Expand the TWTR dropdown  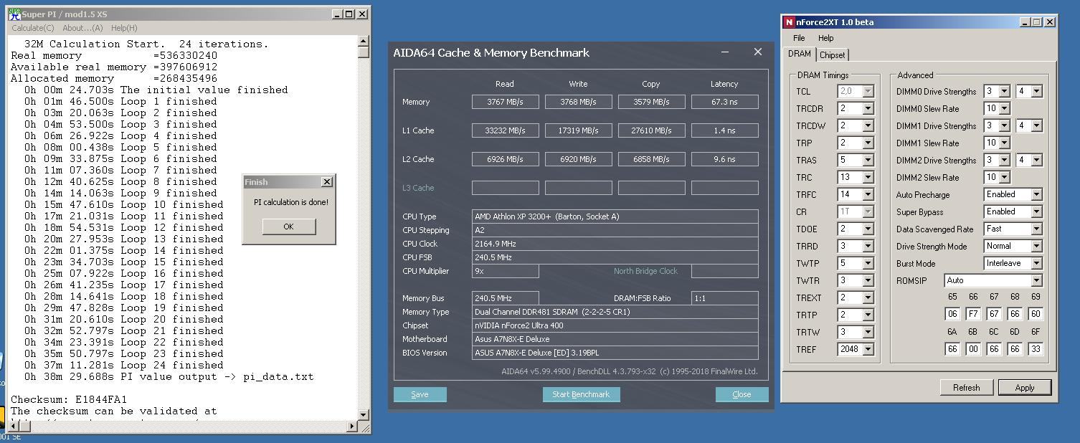(x=868, y=280)
